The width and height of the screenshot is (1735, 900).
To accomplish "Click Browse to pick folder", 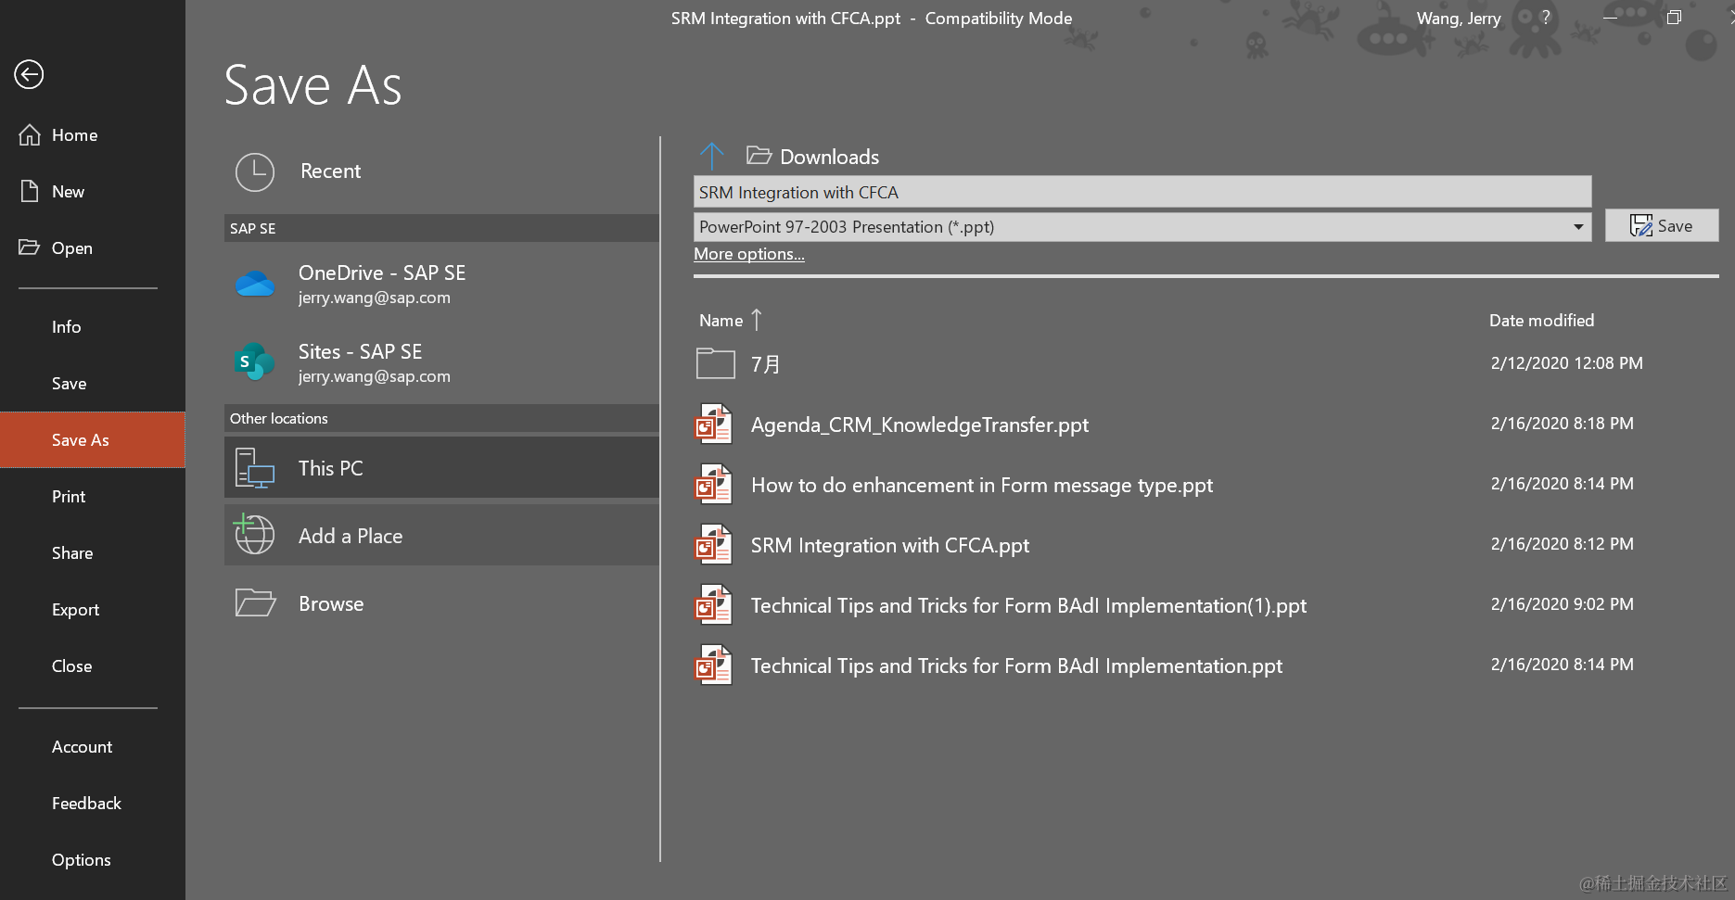I will (x=441, y=603).
